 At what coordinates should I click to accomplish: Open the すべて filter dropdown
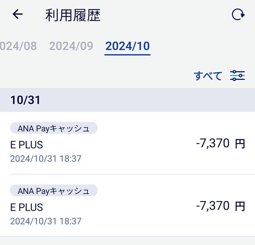[208, 76]
